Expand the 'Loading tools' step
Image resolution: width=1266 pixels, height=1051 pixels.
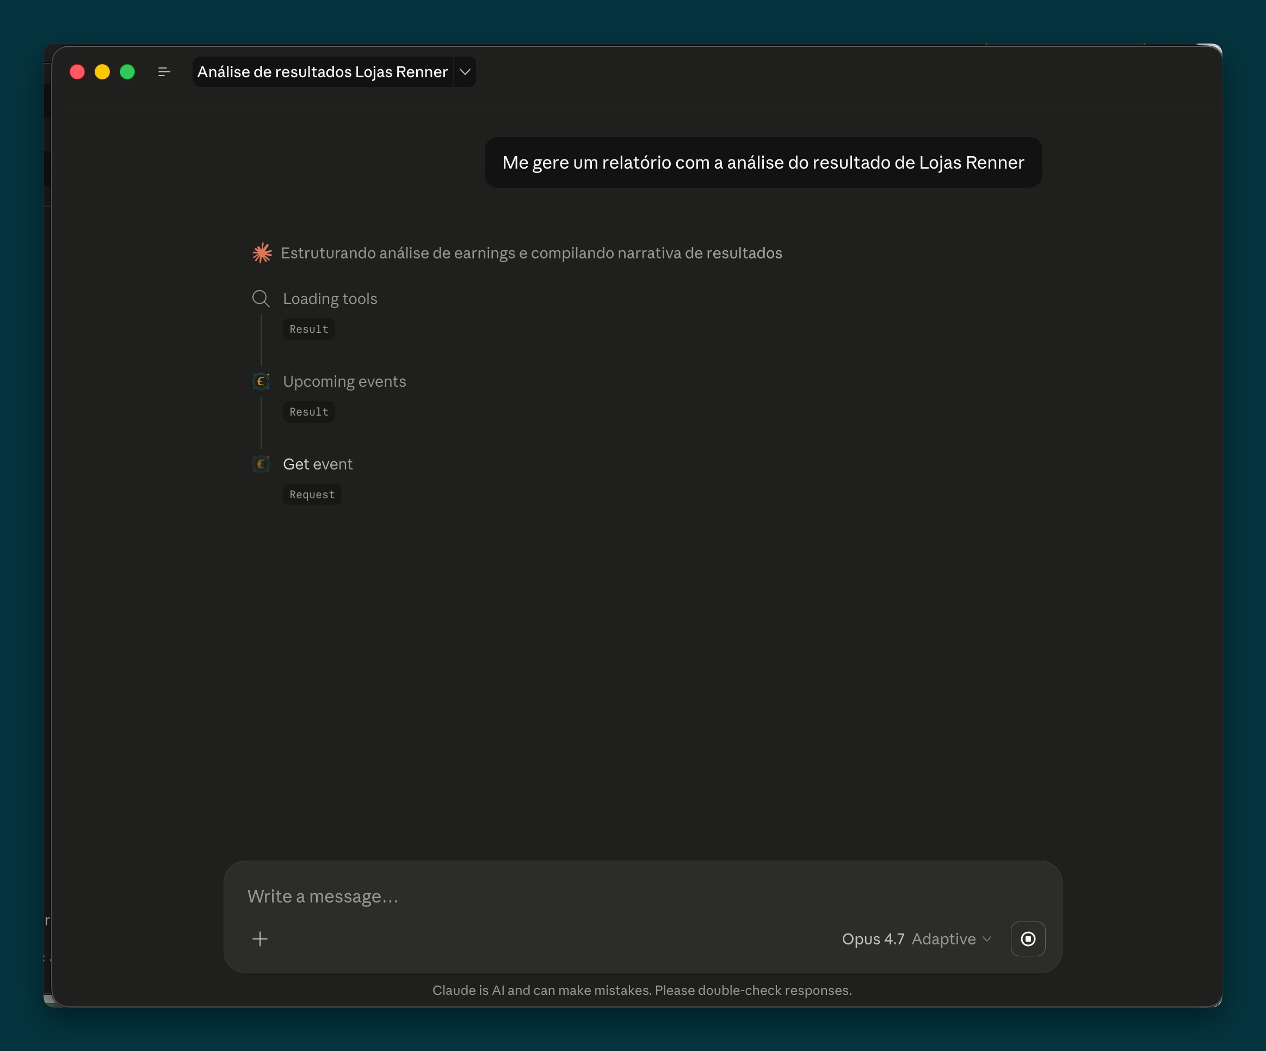point(330,299)
